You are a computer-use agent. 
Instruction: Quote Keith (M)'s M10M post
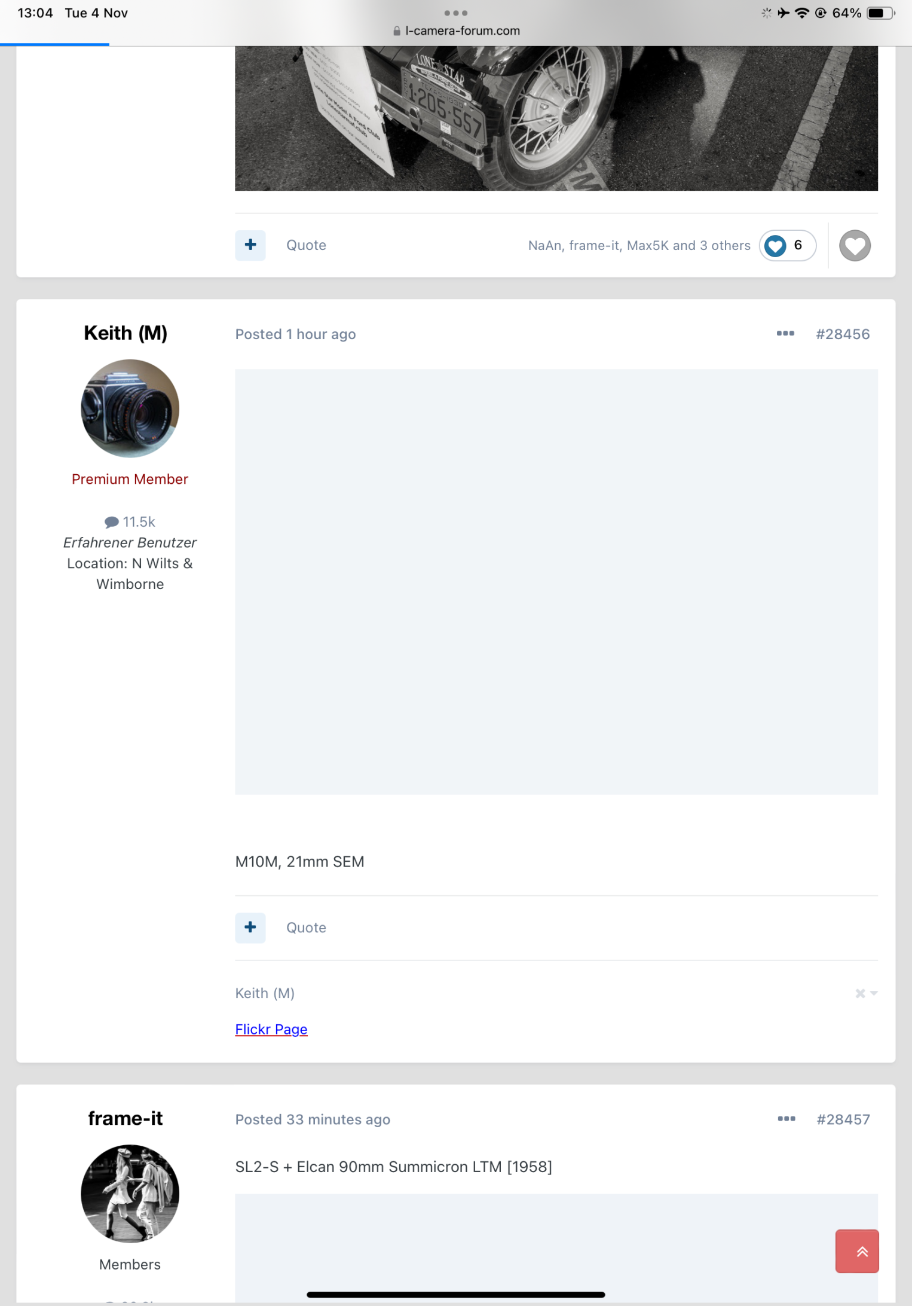[306, 927]
